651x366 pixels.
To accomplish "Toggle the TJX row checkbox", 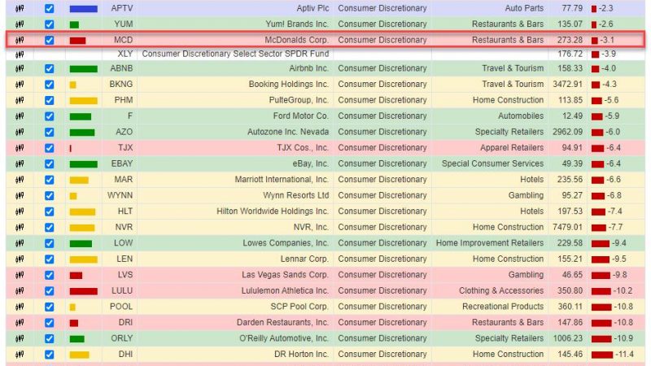I will pyautogui.click(x=49, y=148).
